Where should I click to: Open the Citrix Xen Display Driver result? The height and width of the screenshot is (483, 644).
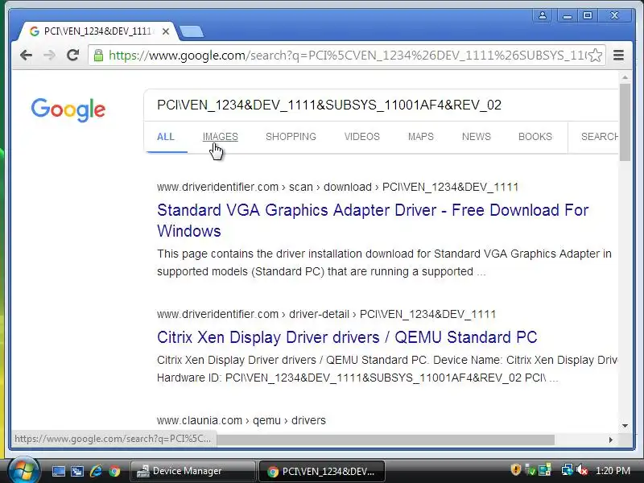point(347,337)
